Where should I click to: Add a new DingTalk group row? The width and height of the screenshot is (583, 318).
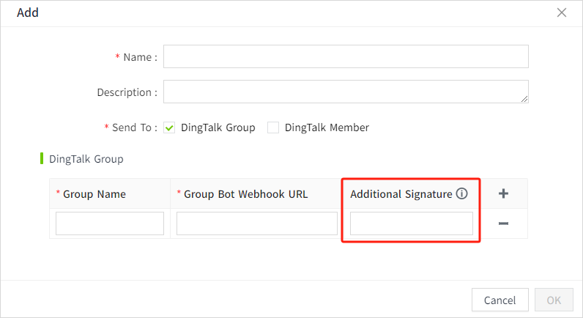(x=503, y=193)
